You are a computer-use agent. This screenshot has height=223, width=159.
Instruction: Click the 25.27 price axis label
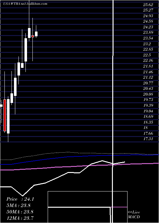click(x=148, y=10)
